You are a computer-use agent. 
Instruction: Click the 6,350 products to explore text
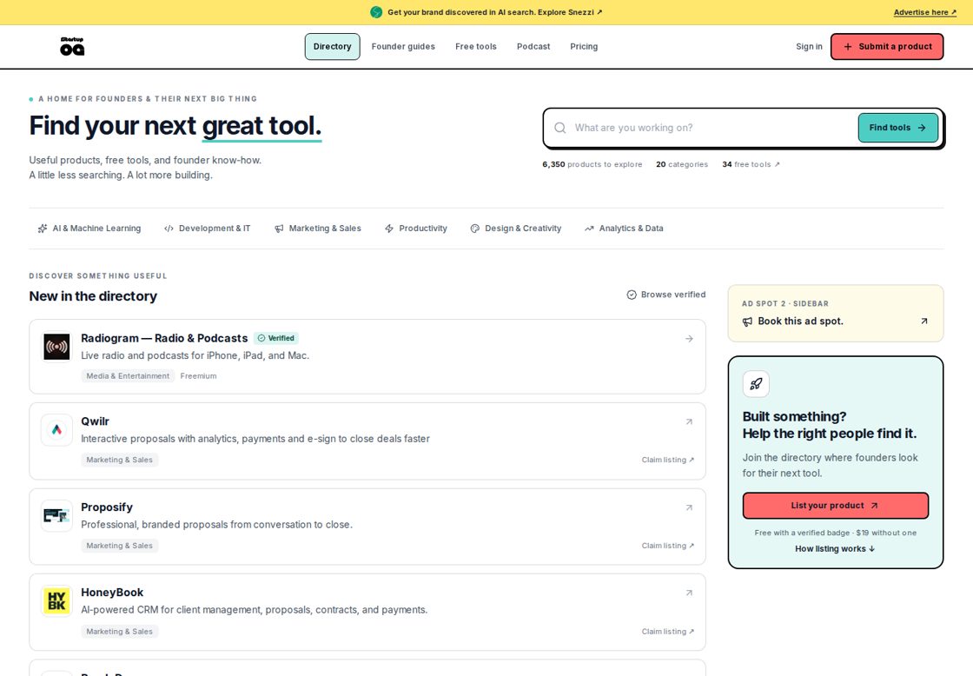[592, 164]
